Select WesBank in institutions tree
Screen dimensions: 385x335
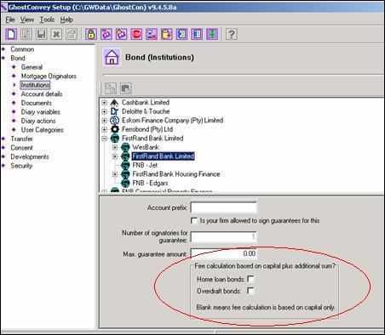146,147
